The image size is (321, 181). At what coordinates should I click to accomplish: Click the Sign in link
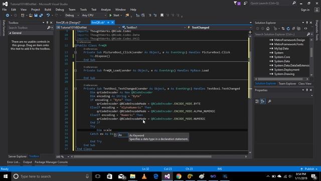coord(305,10)
